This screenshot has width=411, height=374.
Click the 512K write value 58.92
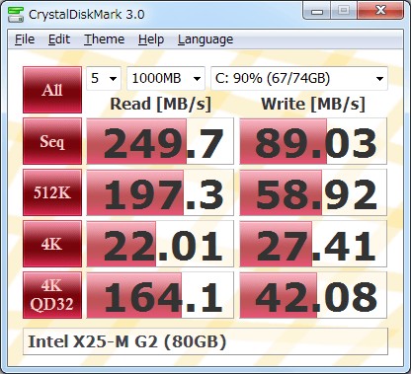tap(313, 192)
